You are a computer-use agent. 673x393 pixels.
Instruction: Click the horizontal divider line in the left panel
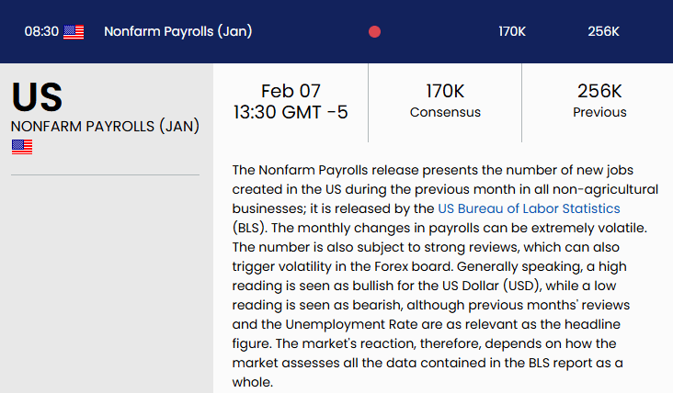tap(105, 174)
